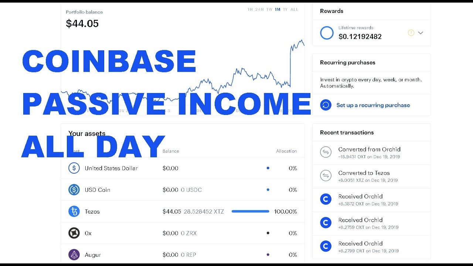The width and height of the screenshot is (473, 266).
Task: Open the 0x asset row
Action: (183, 233)
